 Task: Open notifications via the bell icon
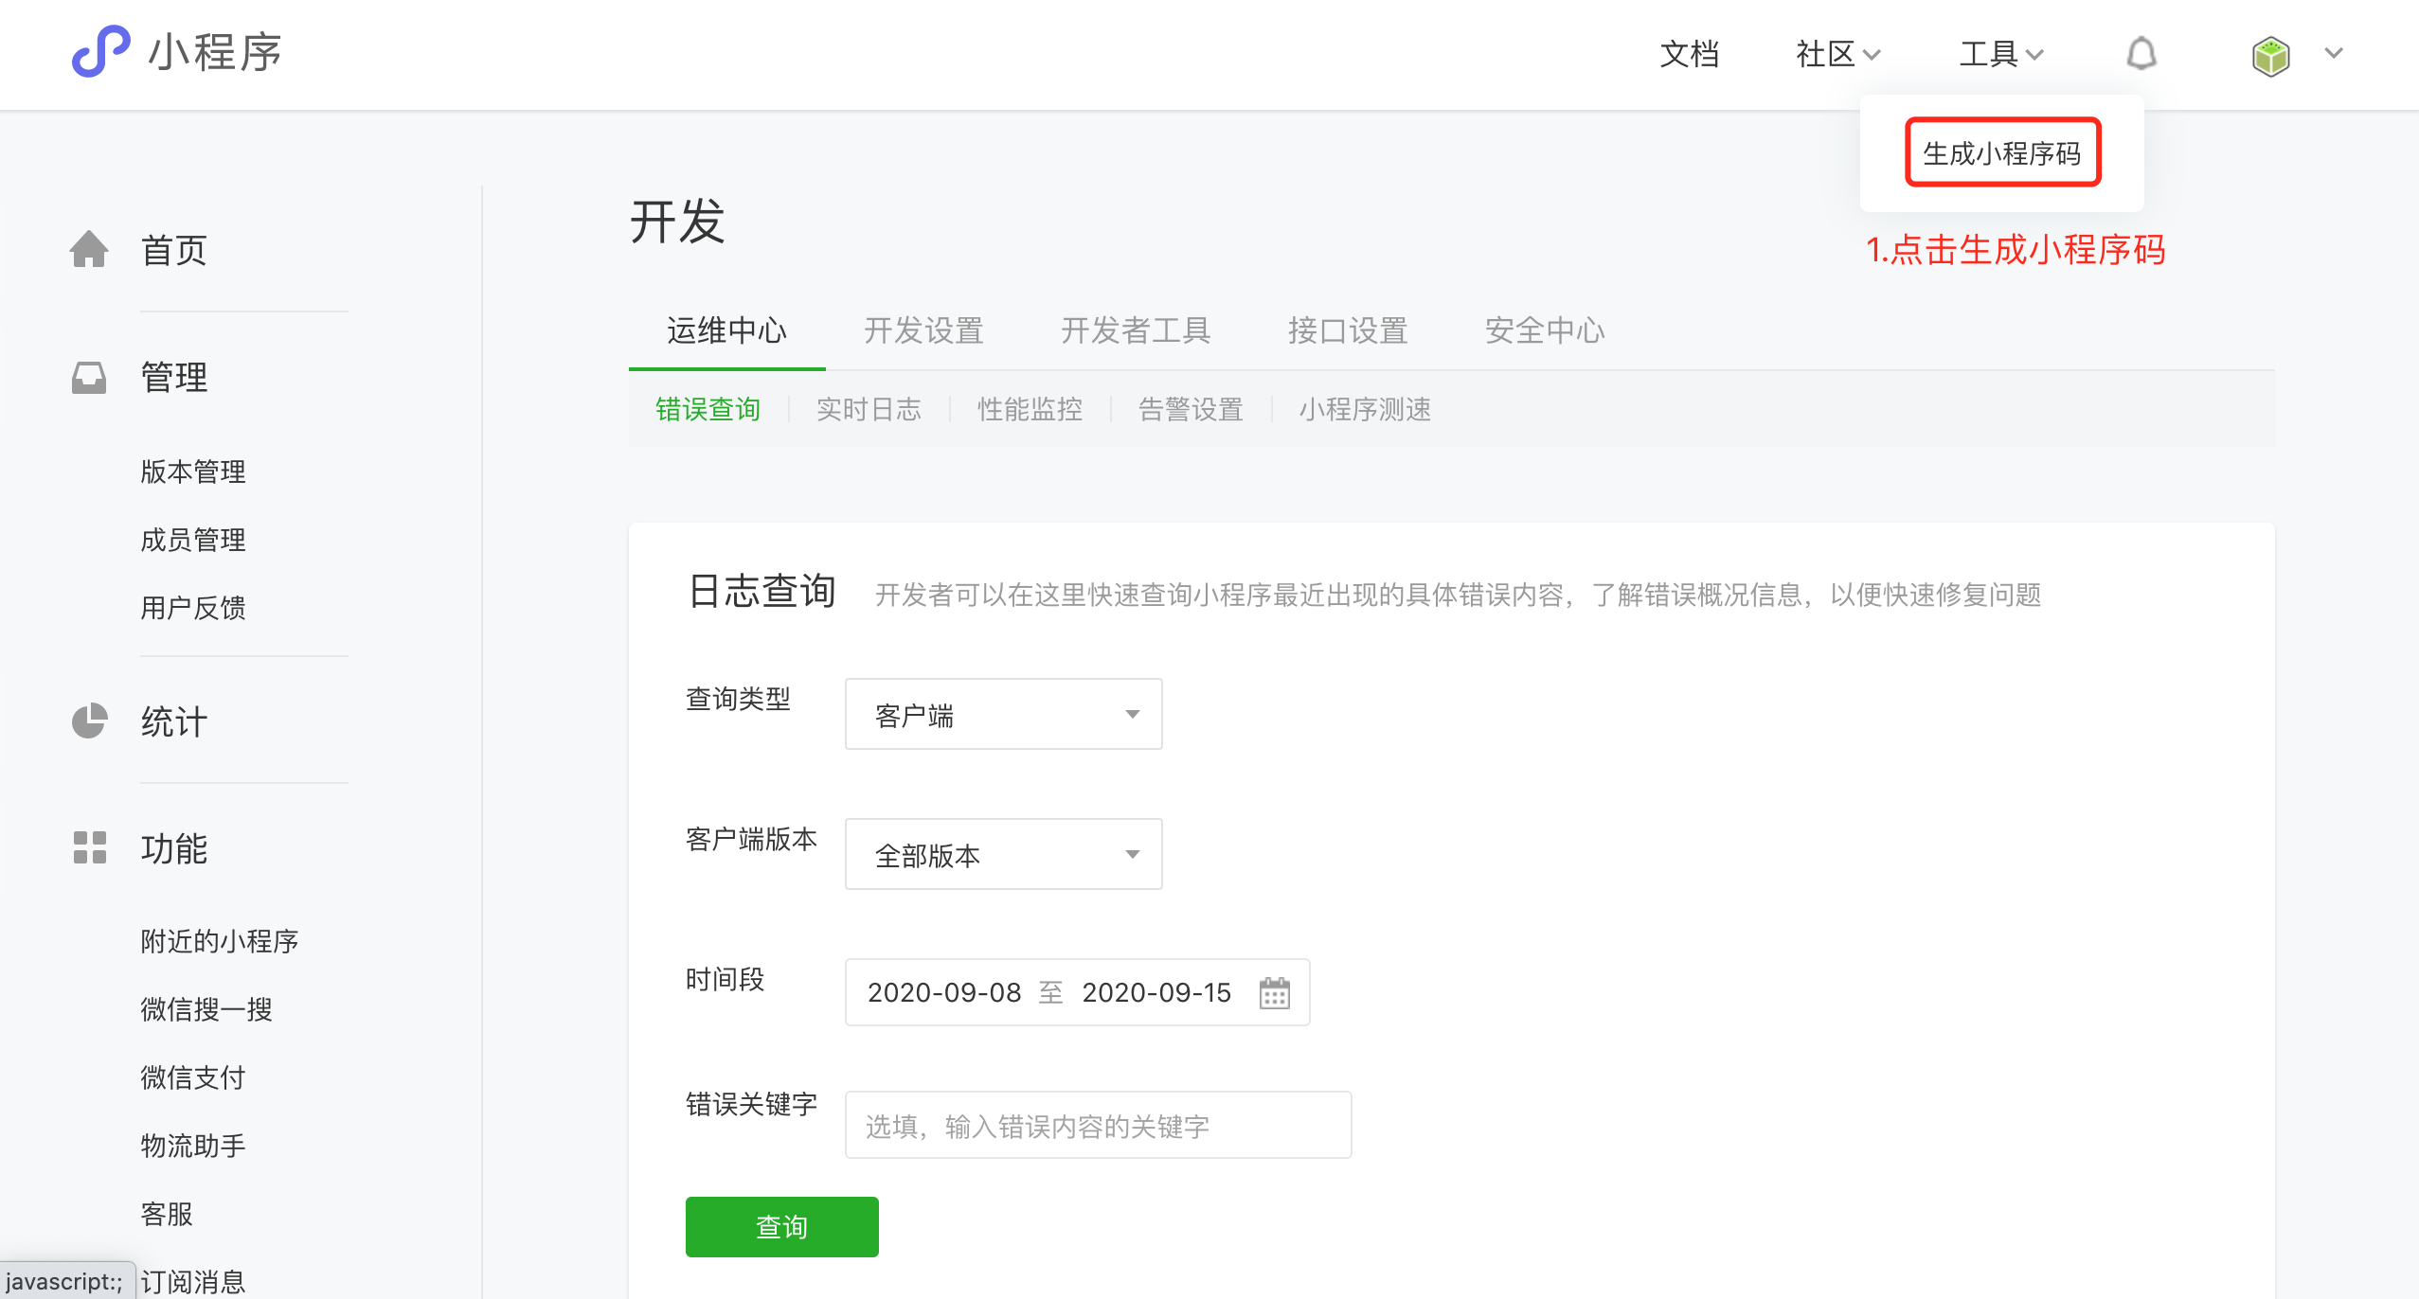[2141, 54]
